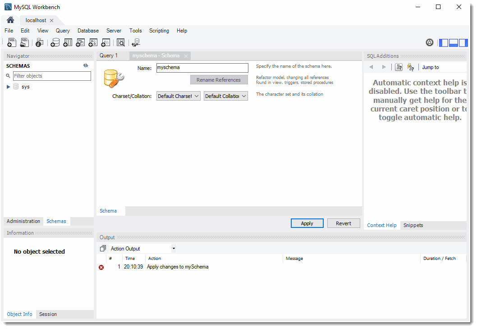Refresh the SCHEMAS list
Viewport: 477px width, 329px height.
[x=86, y=65]
